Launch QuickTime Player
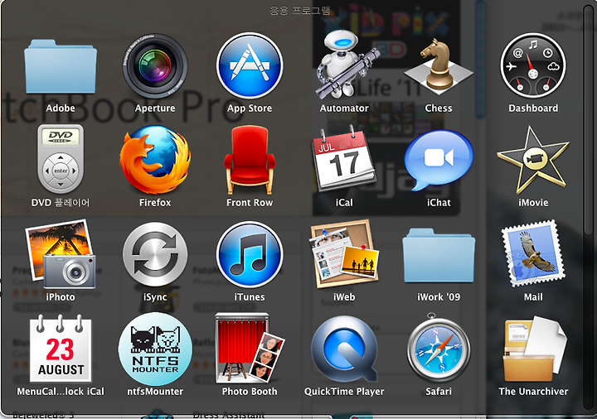 point(344,349)
